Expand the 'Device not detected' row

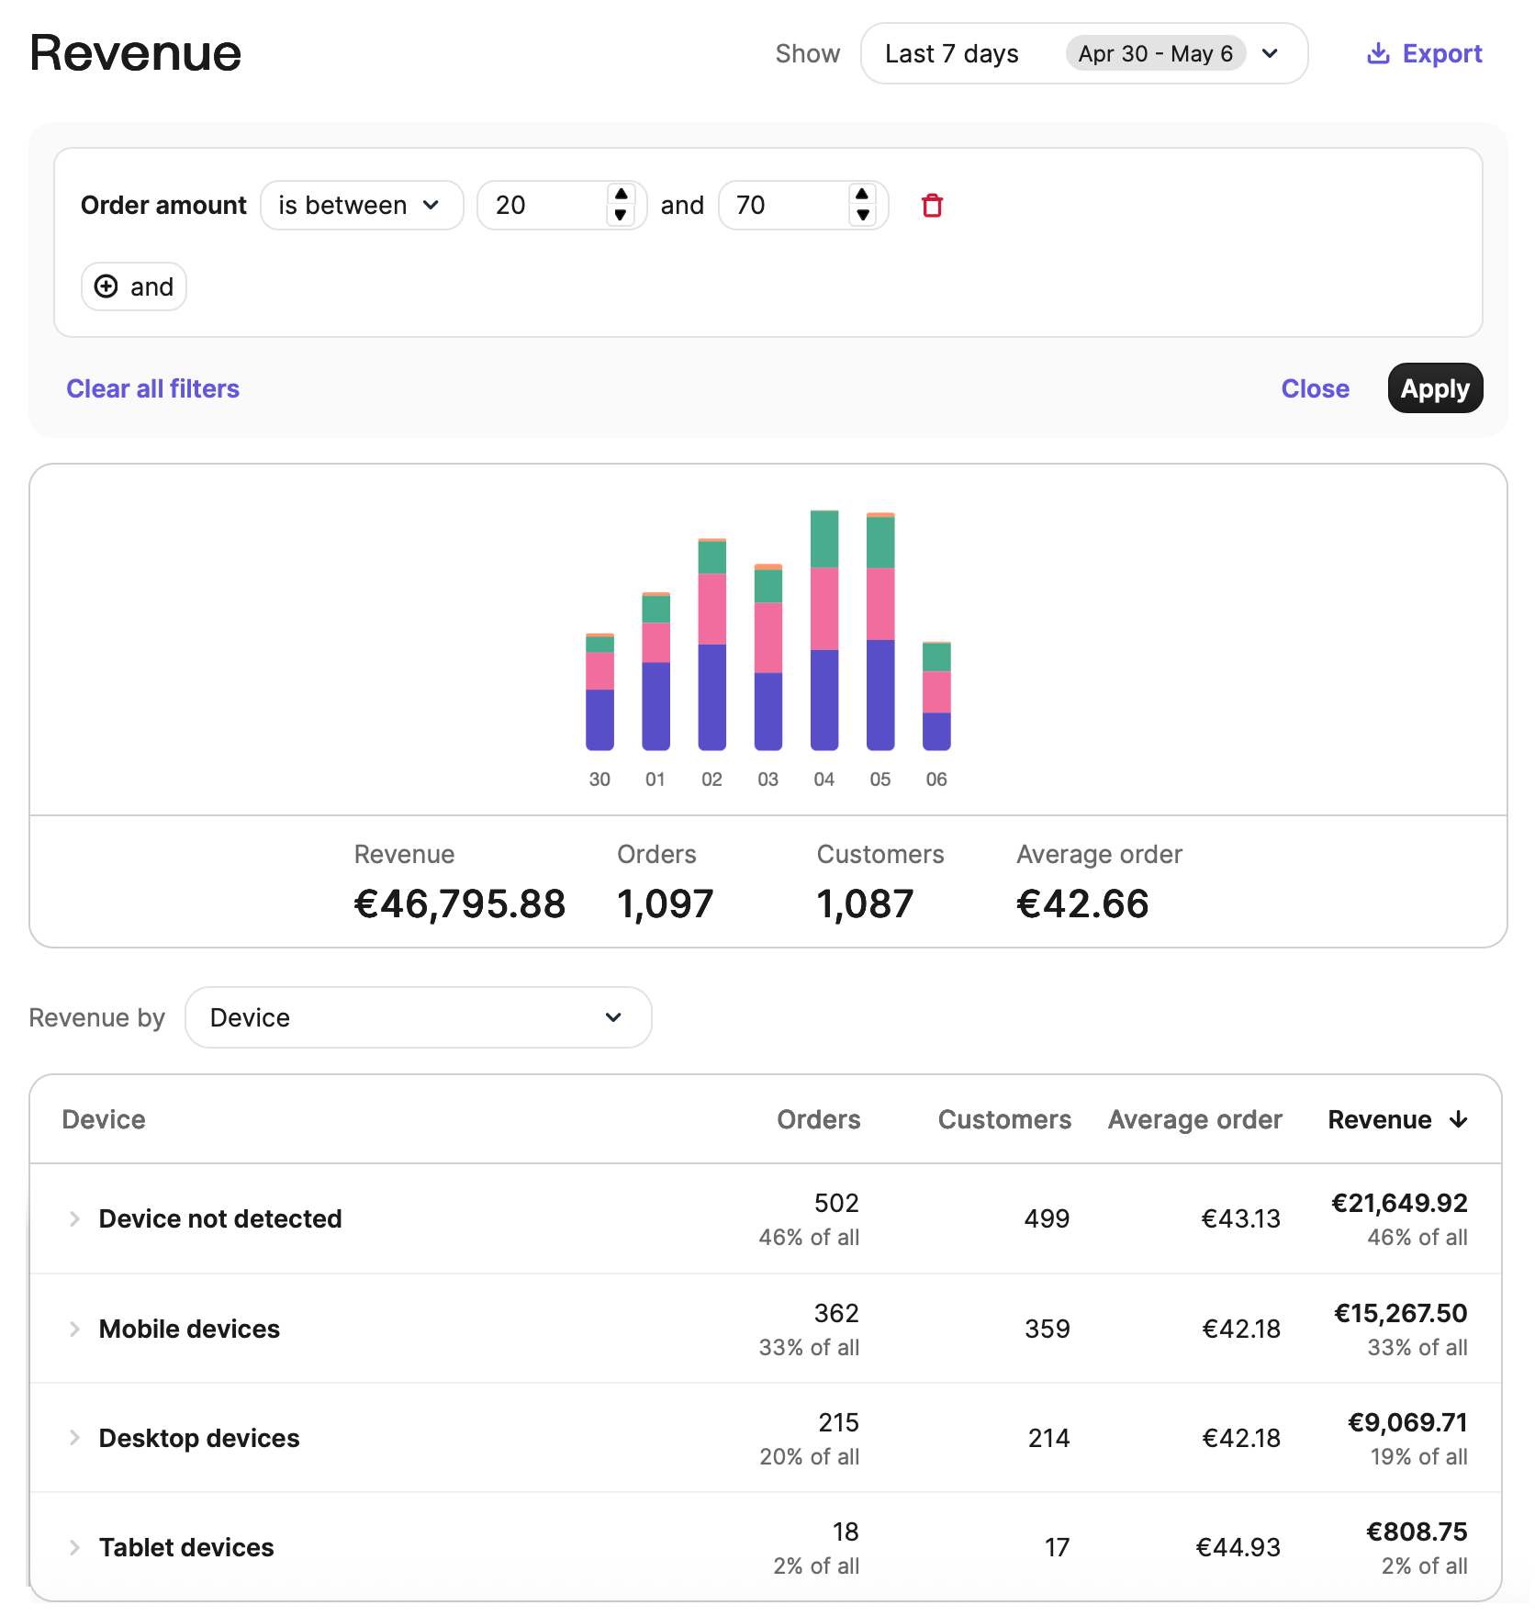coord(73,1218)
